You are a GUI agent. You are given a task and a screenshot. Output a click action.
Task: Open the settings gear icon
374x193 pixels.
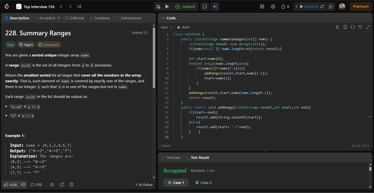[273, 7]
